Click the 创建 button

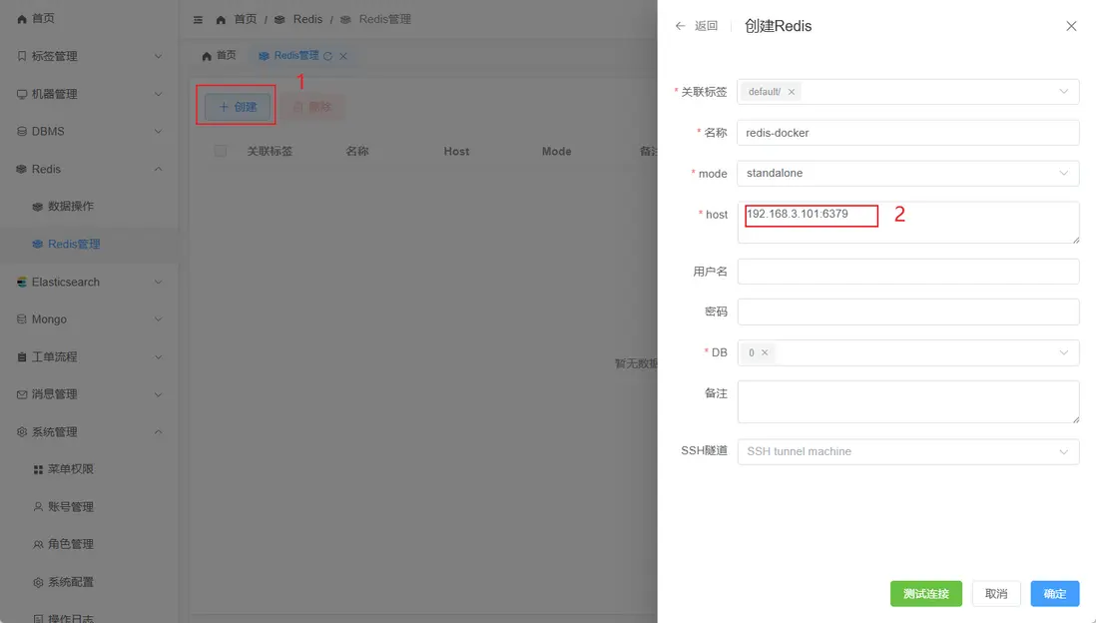(238, 107)
